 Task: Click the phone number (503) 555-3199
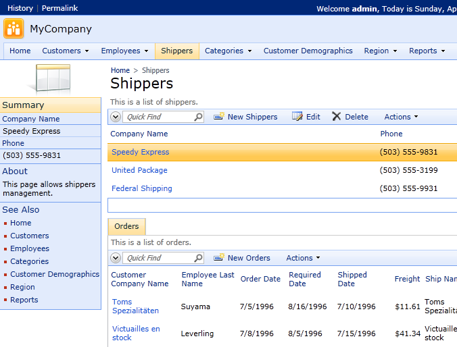coord(408,170)
